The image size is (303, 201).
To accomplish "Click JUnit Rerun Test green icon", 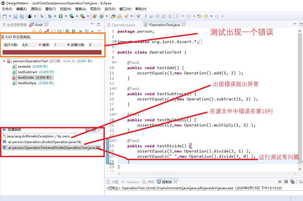I will point(67,31).
